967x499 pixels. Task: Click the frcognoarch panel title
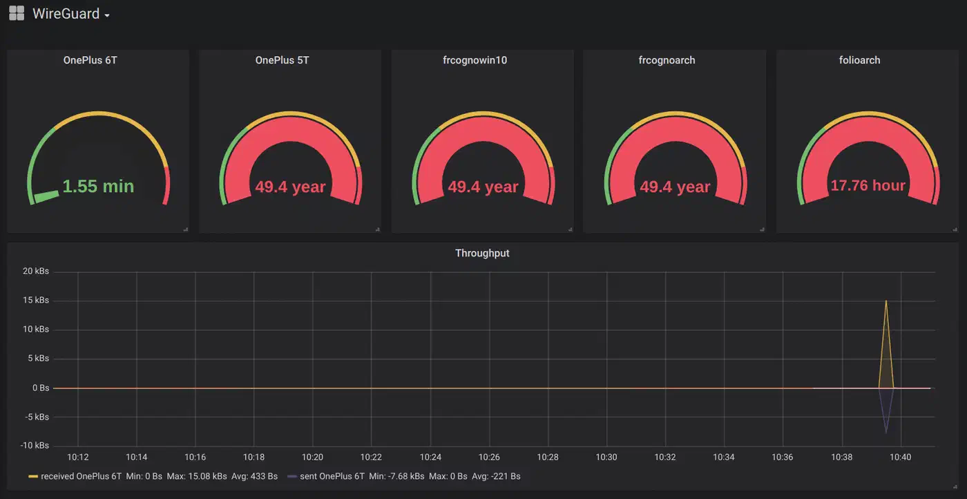(667, 60)
